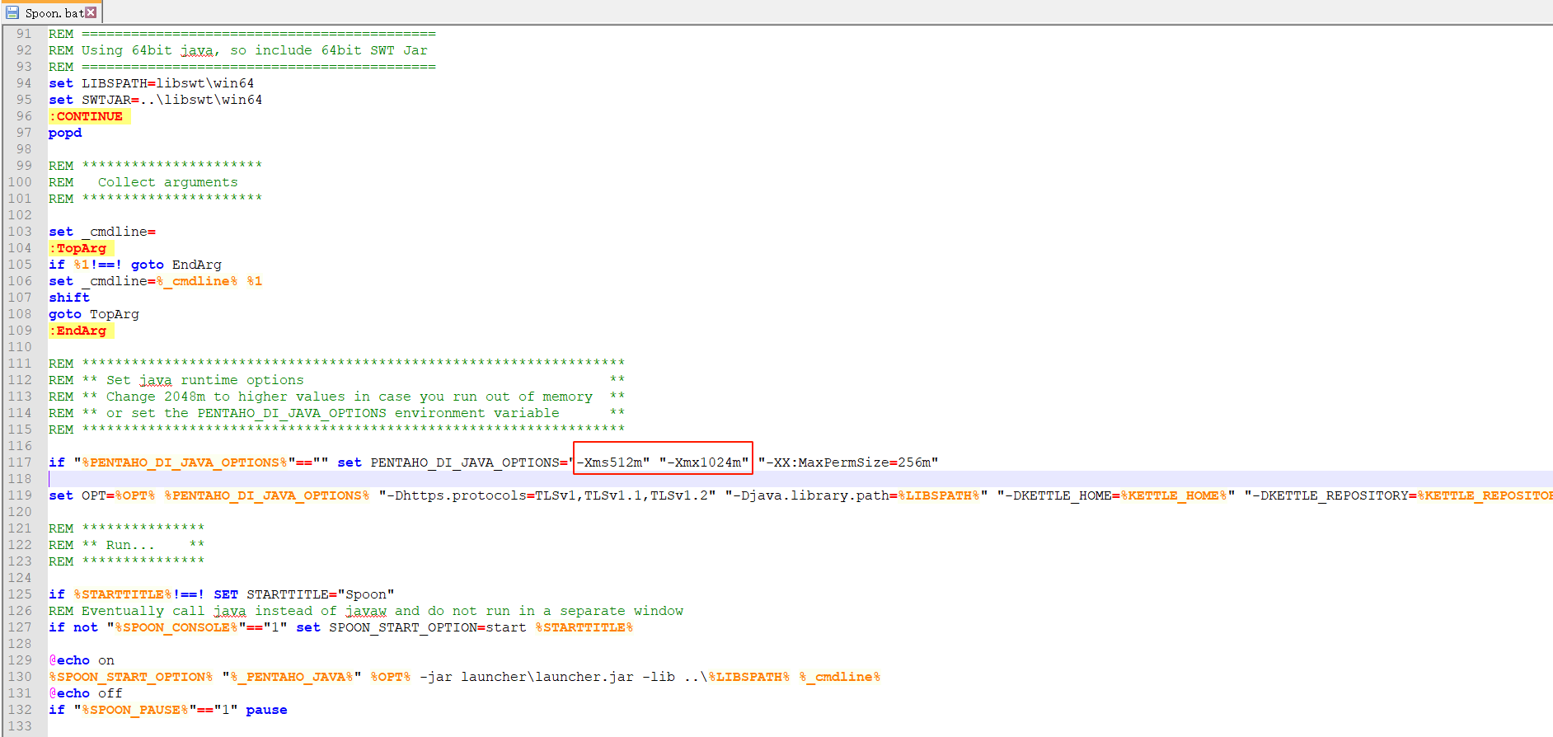Select the Spoon.bat file tab

(54, 13)
